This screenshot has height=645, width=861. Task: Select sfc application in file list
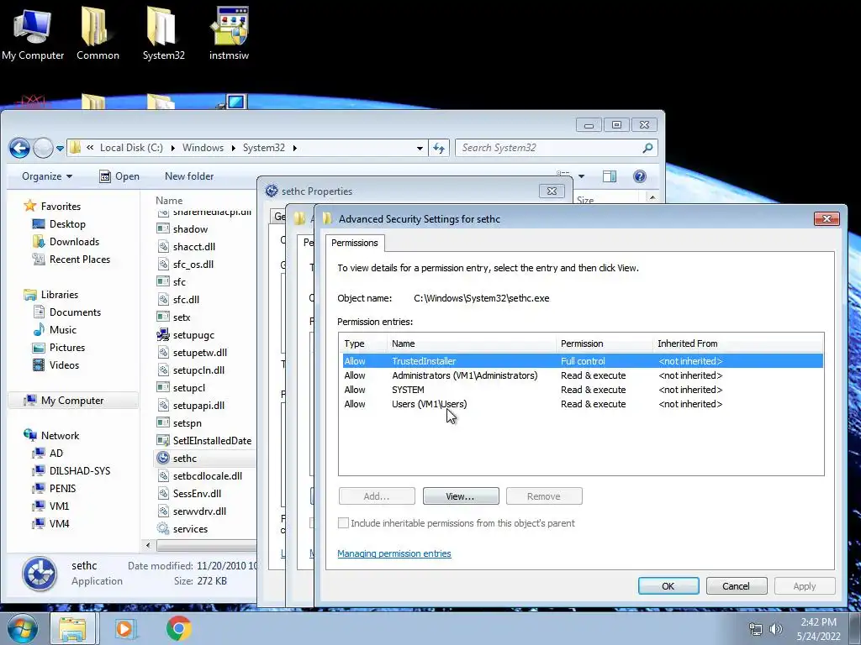(179, 282)
